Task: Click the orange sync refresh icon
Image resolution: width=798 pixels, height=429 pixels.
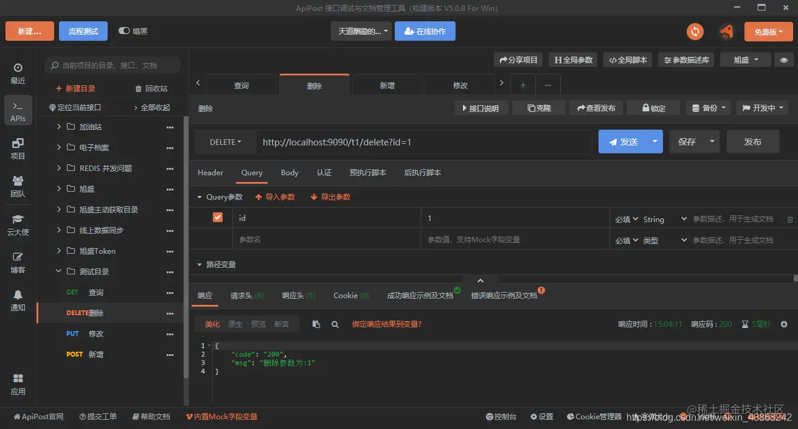Action: 695,31
